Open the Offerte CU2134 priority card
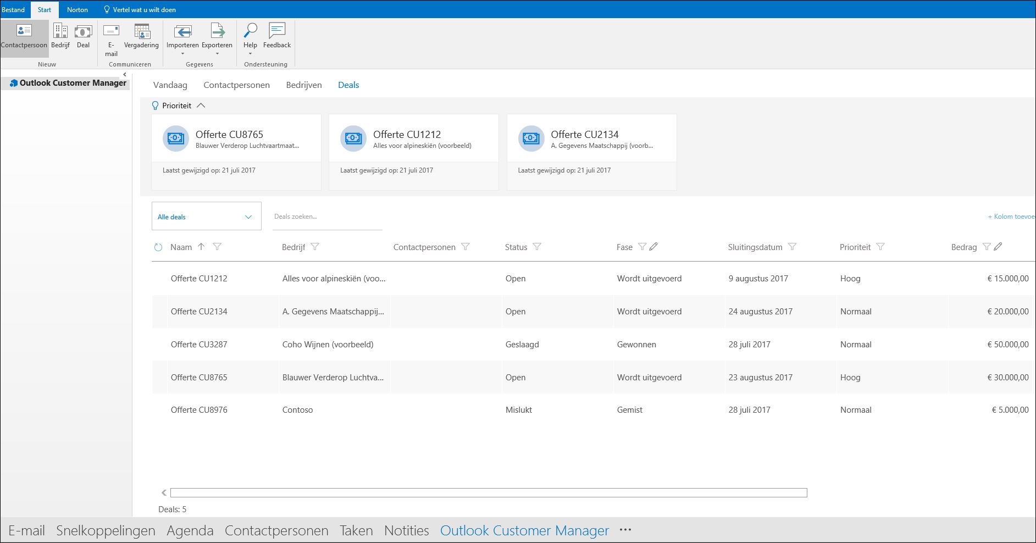 pyautogui.click(x=592, y=152)
